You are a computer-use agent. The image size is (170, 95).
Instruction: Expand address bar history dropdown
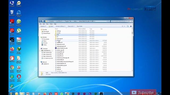click(107, 21)
